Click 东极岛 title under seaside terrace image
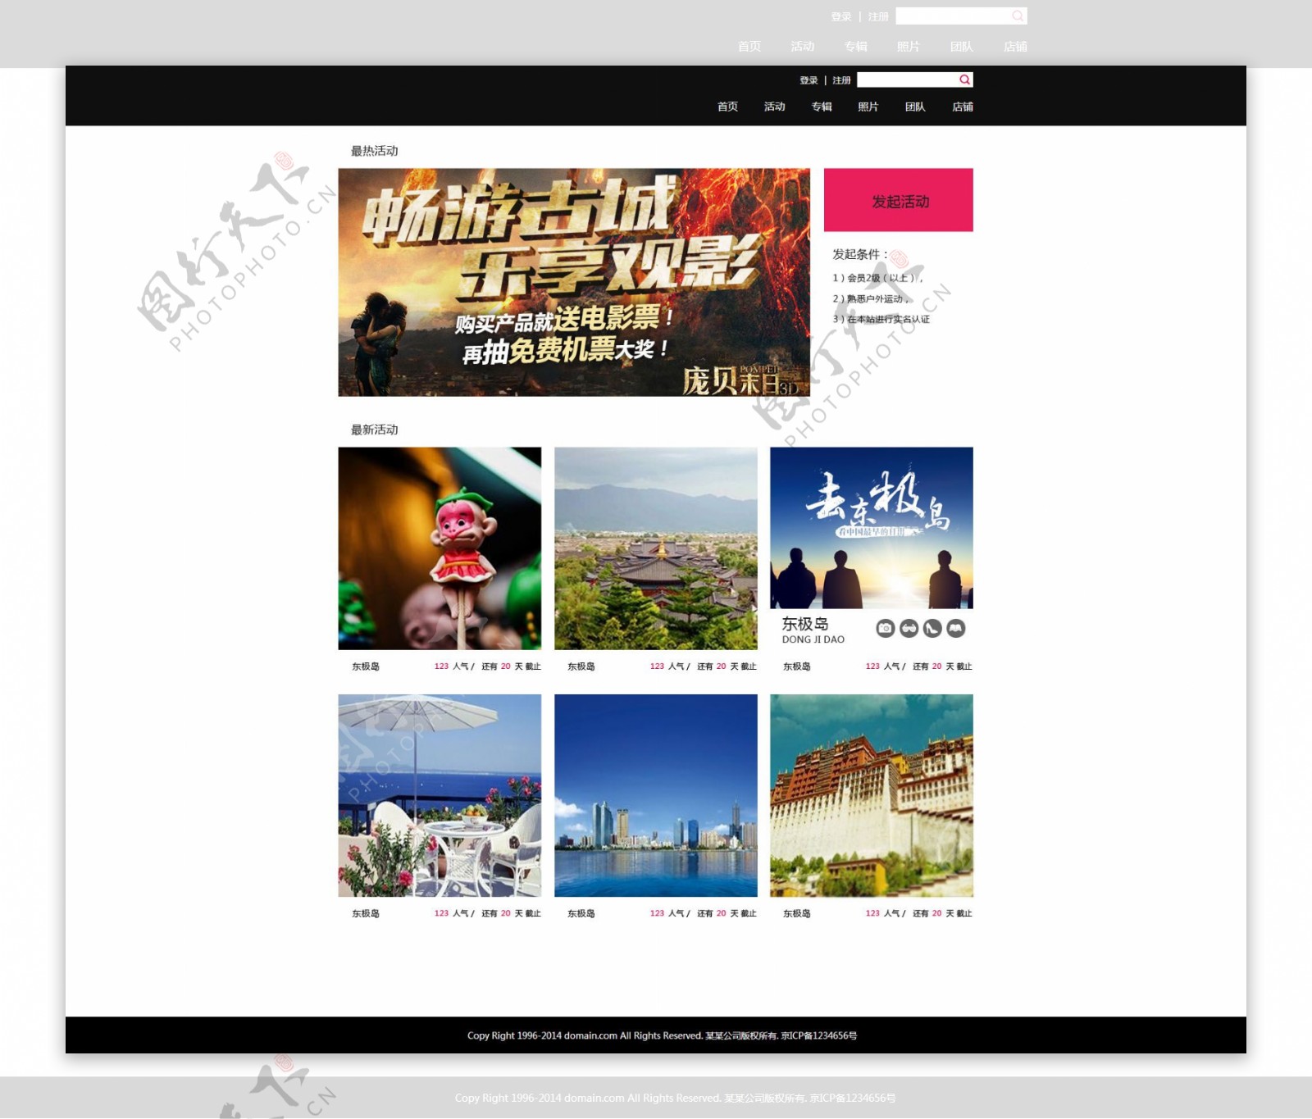 (366, 913)
